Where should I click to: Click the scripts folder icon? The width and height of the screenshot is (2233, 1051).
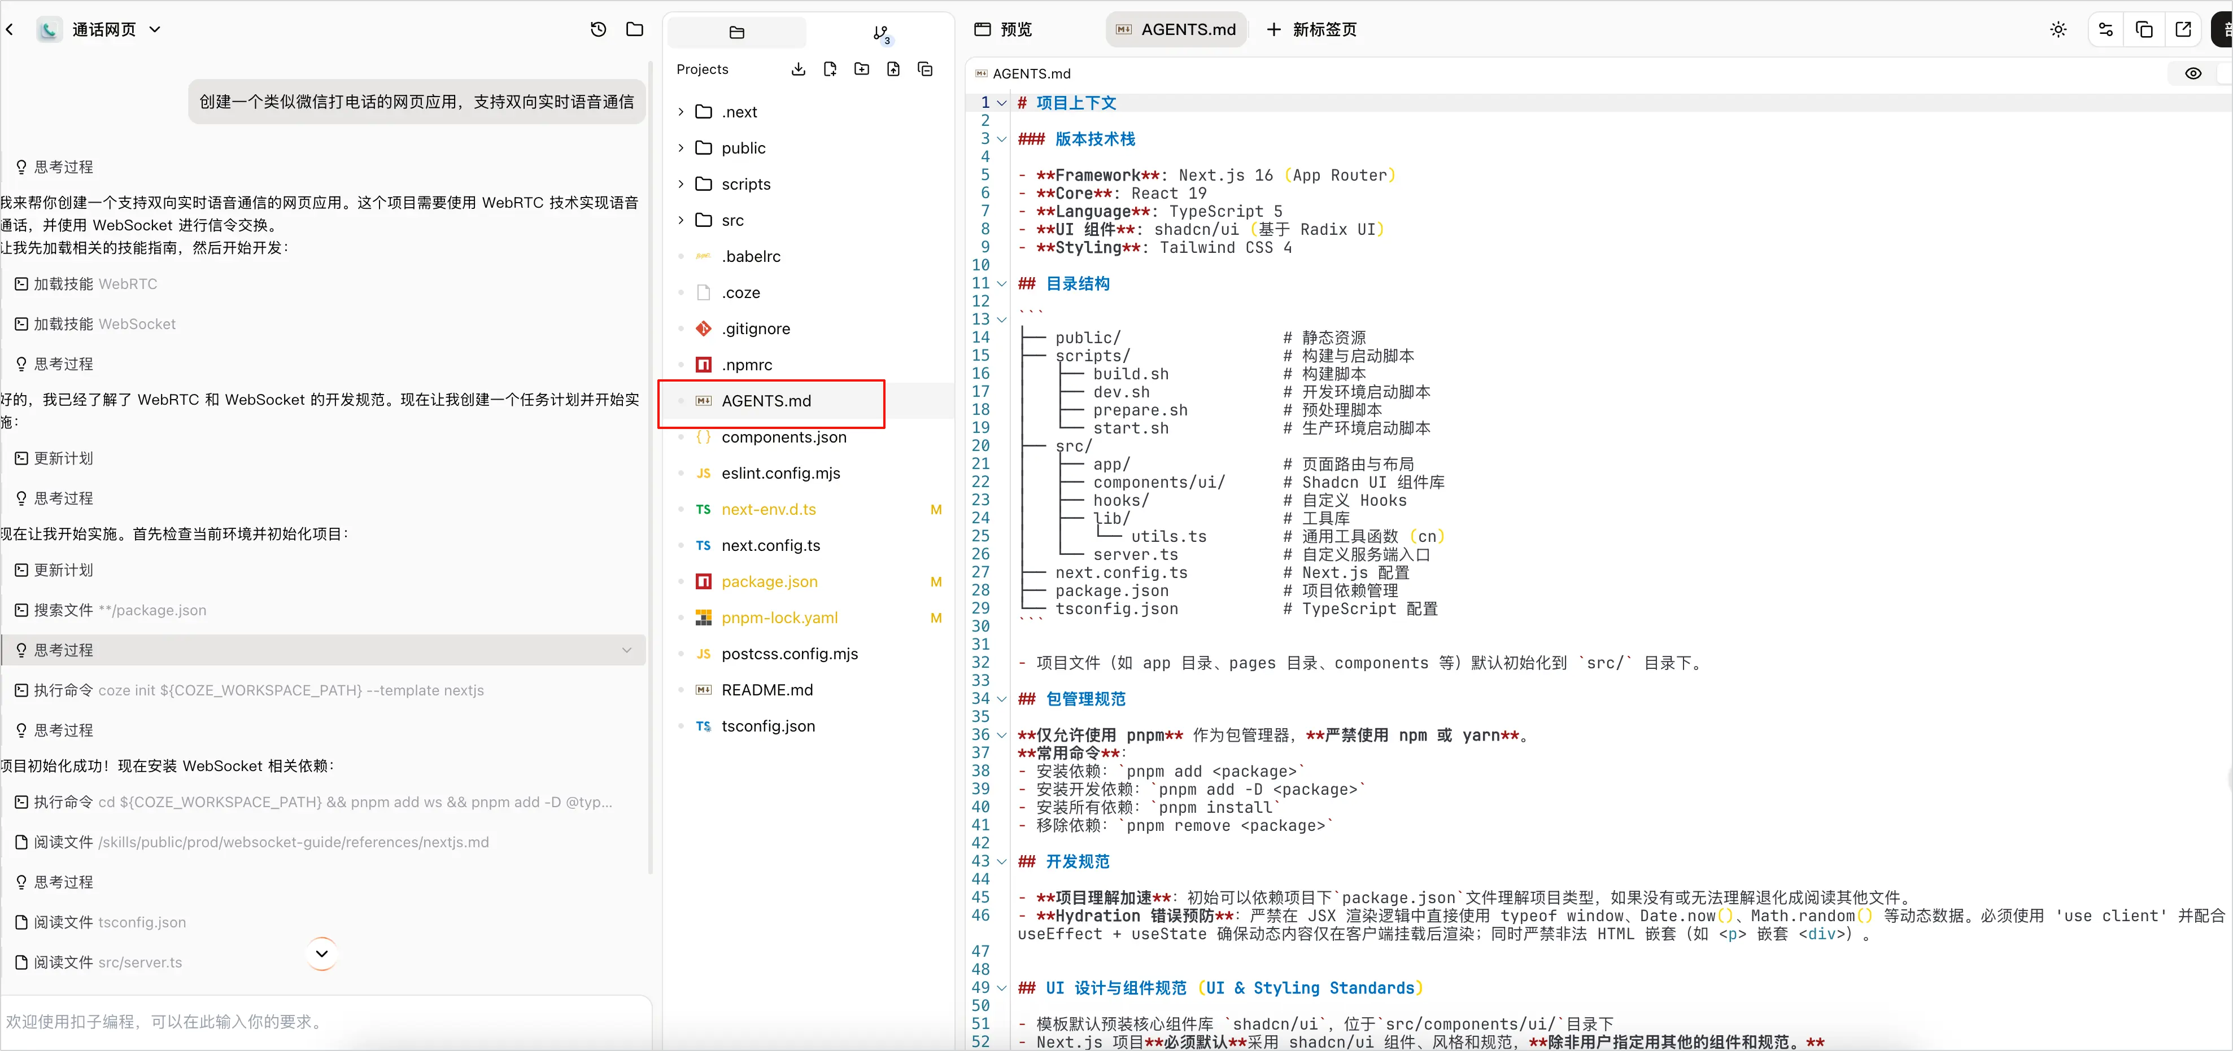coord(704,183)
